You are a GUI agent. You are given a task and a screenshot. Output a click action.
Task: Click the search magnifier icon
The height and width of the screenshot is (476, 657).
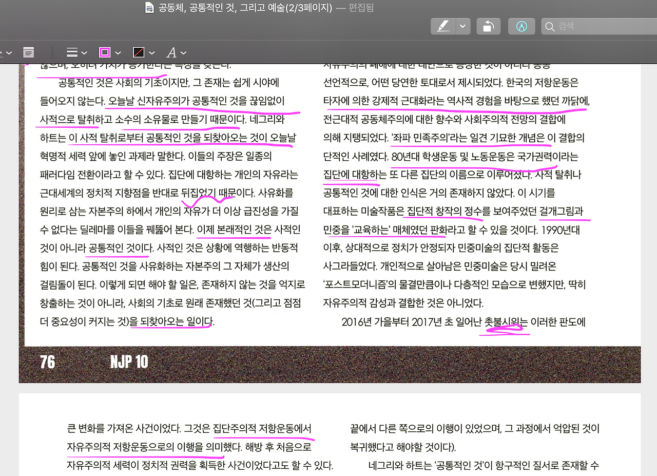coord(550,26)
